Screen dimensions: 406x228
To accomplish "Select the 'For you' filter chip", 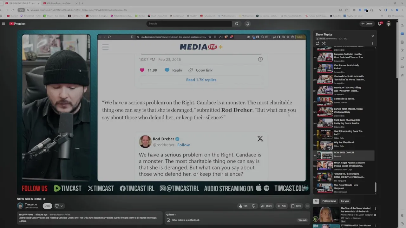I will pyautogui.click(x=345, y=201).
